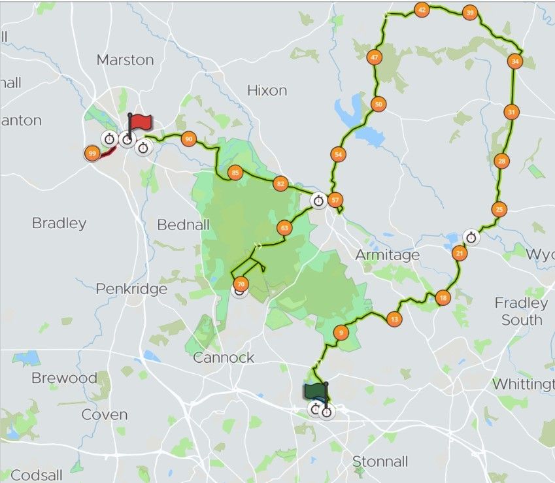Select the stopwatch icon above marker 21
This screenshot has height=483, width=555.
click(x=471, y=237)
